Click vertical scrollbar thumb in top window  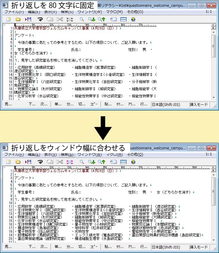(214, 46)
